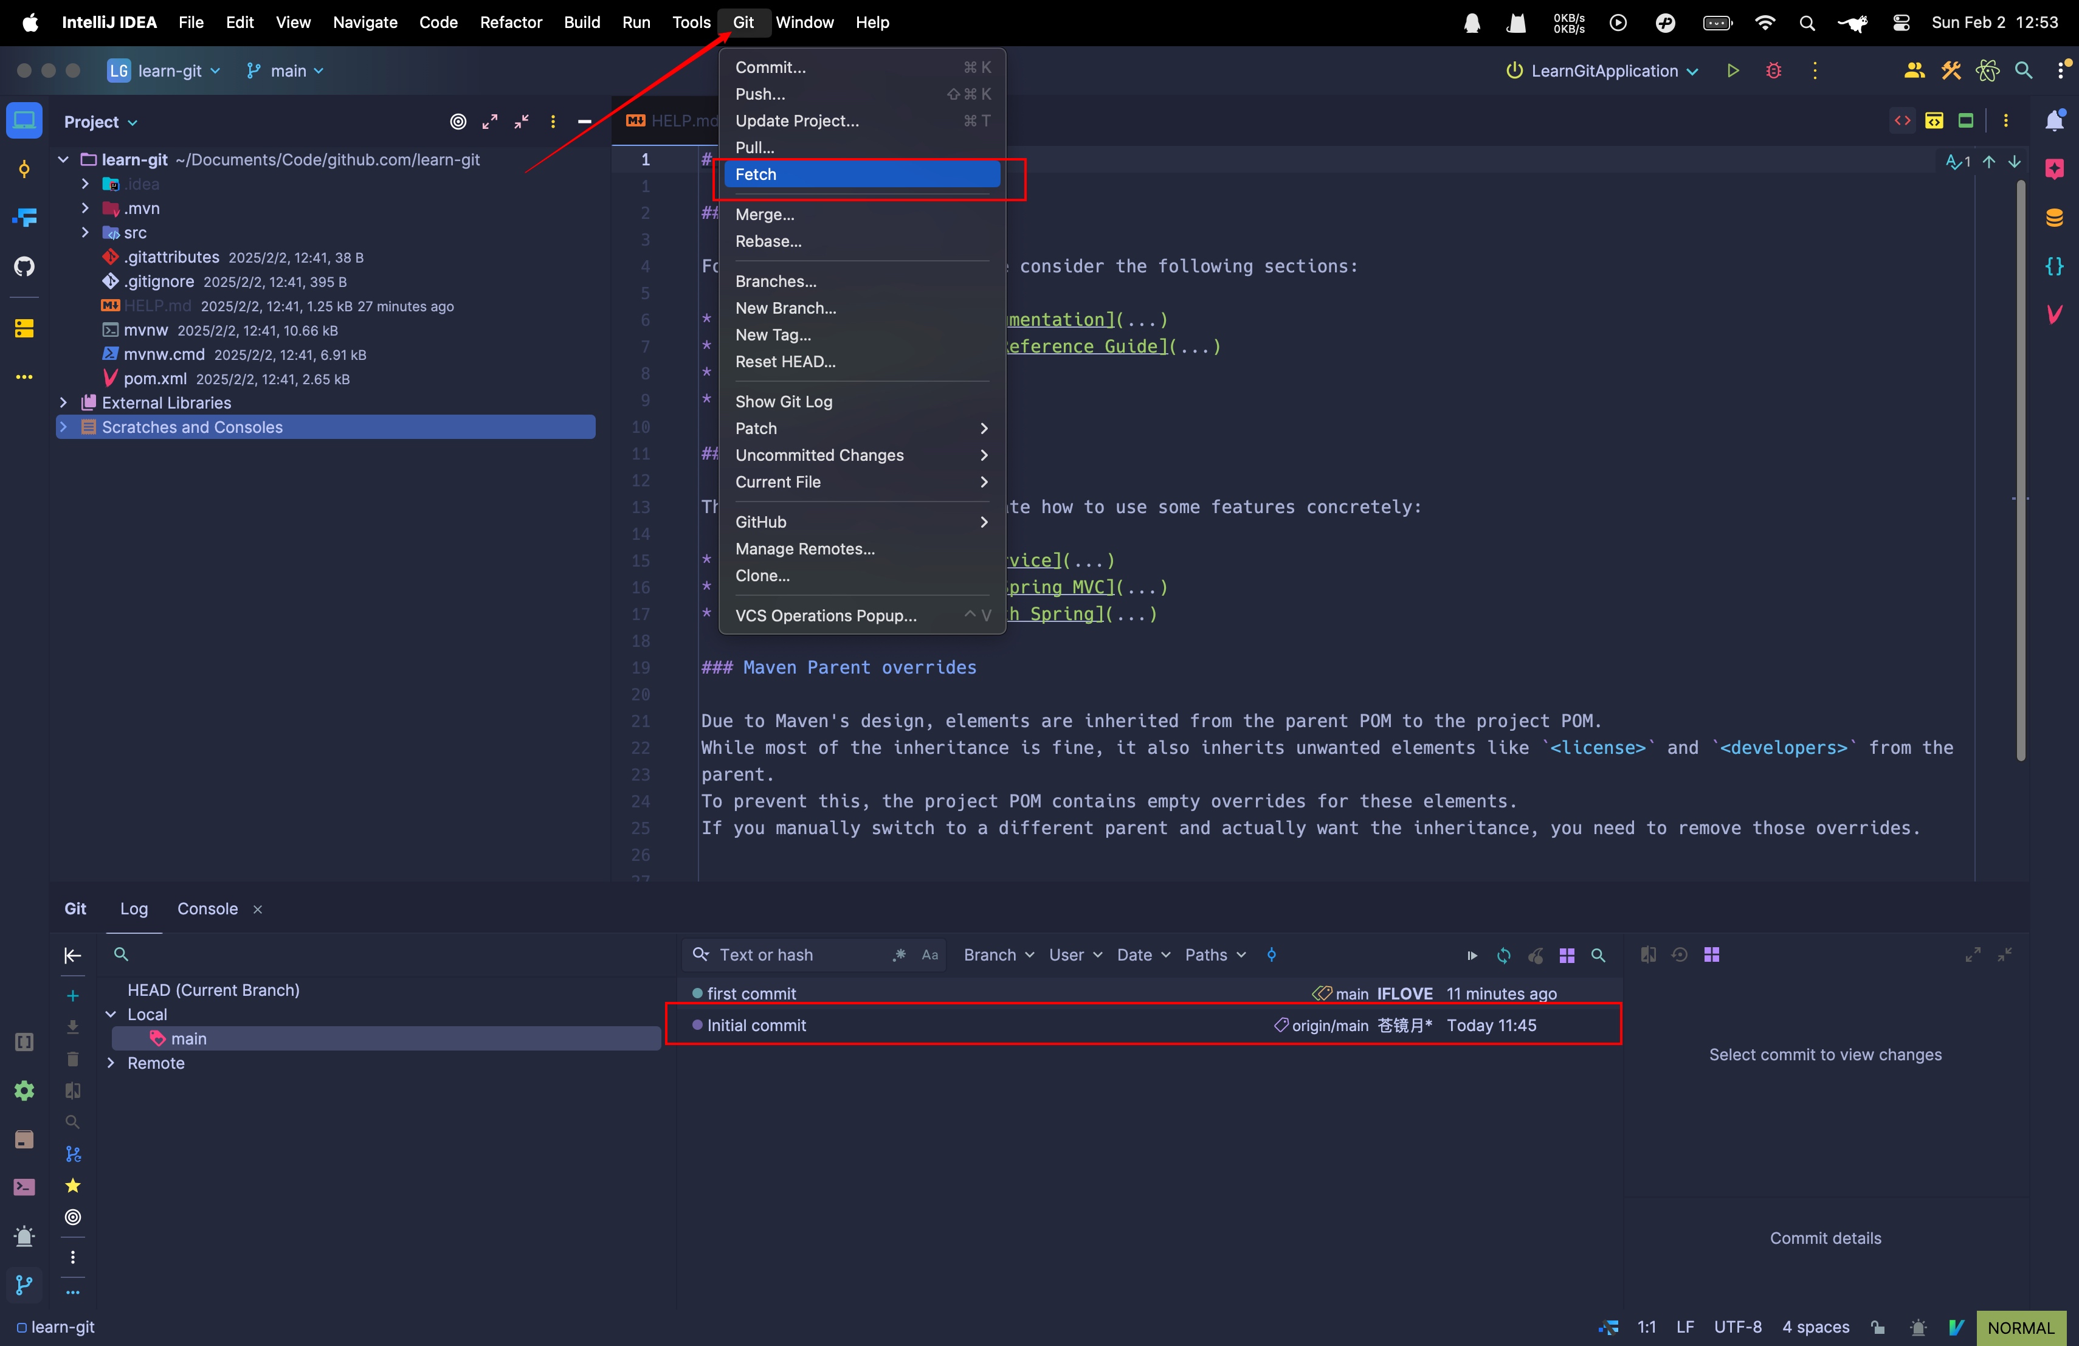
Task: Open macOS Spotlight search
Action: (1807, 22)
